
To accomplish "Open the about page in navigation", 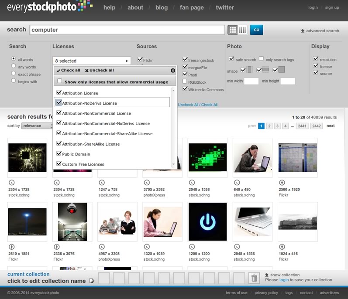I will coord(135,7).
